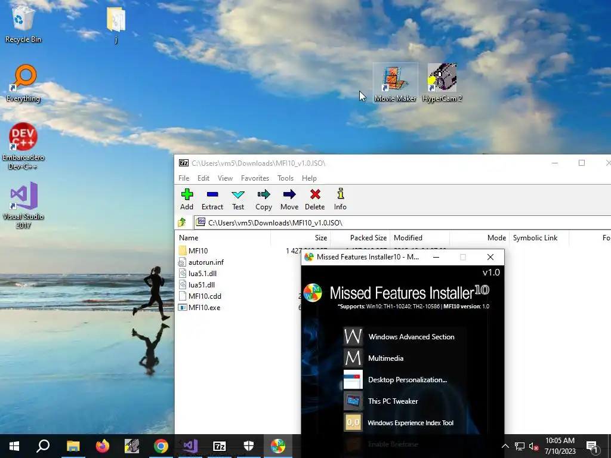Select the Visual Studio 2017 desktop shortcut
Image resolution: width=611 pixels, height=458 pixels.
[x=23, y=205]
